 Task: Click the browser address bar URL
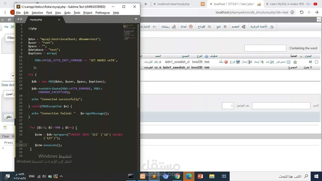(252, 12)
